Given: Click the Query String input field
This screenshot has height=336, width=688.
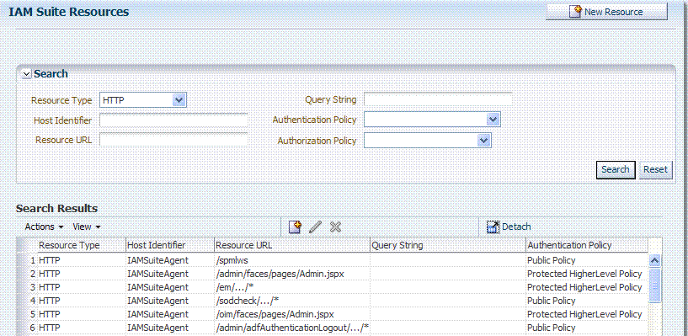Looking at the screenshot, I should (438, 99).
